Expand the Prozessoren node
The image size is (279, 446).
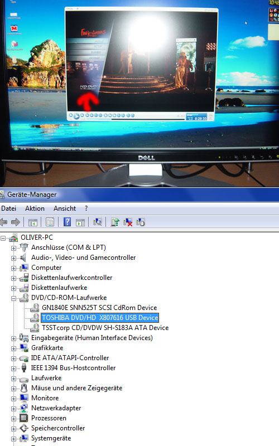(13, 419)
